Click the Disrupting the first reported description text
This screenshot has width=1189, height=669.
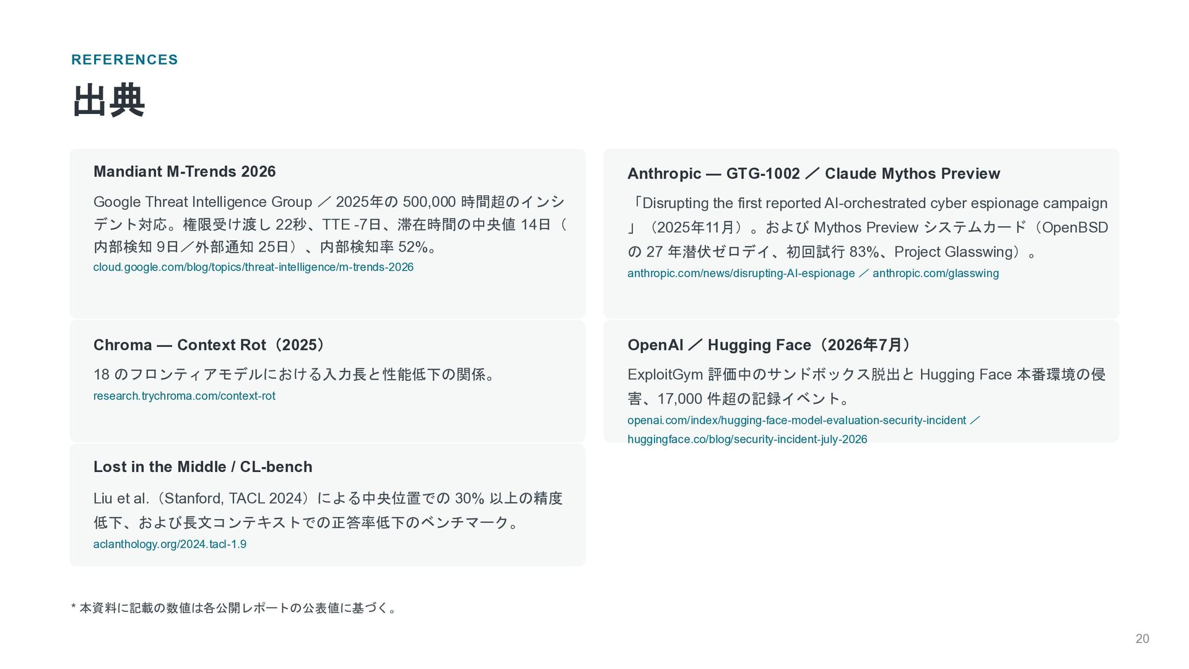868,227
